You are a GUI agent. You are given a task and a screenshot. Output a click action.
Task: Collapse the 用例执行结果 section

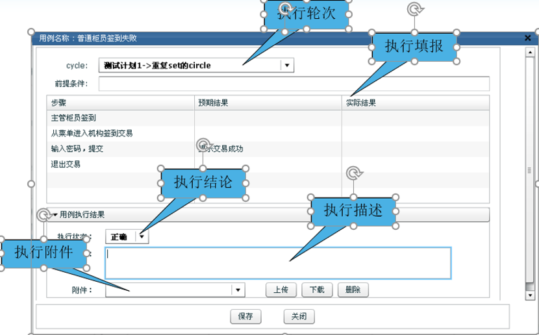click(x=56, y=215)
